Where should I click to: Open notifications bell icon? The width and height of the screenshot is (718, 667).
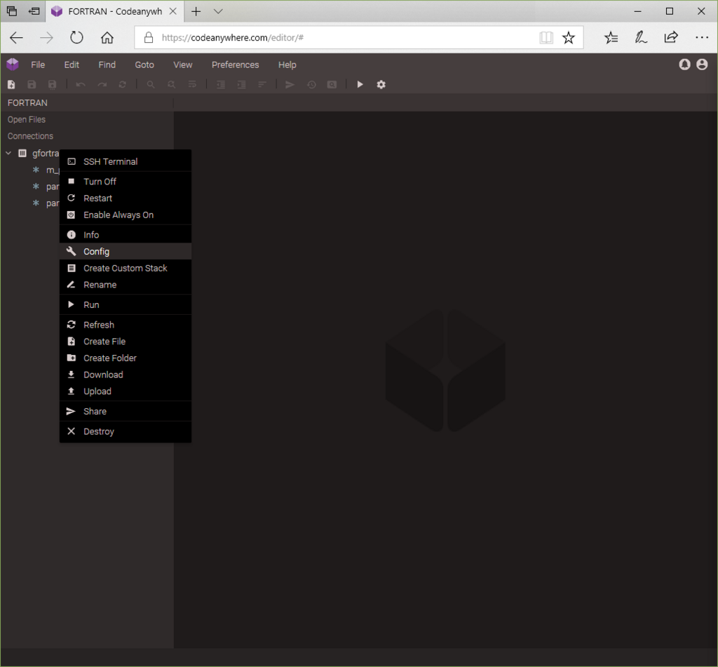[x=684, y=65]
